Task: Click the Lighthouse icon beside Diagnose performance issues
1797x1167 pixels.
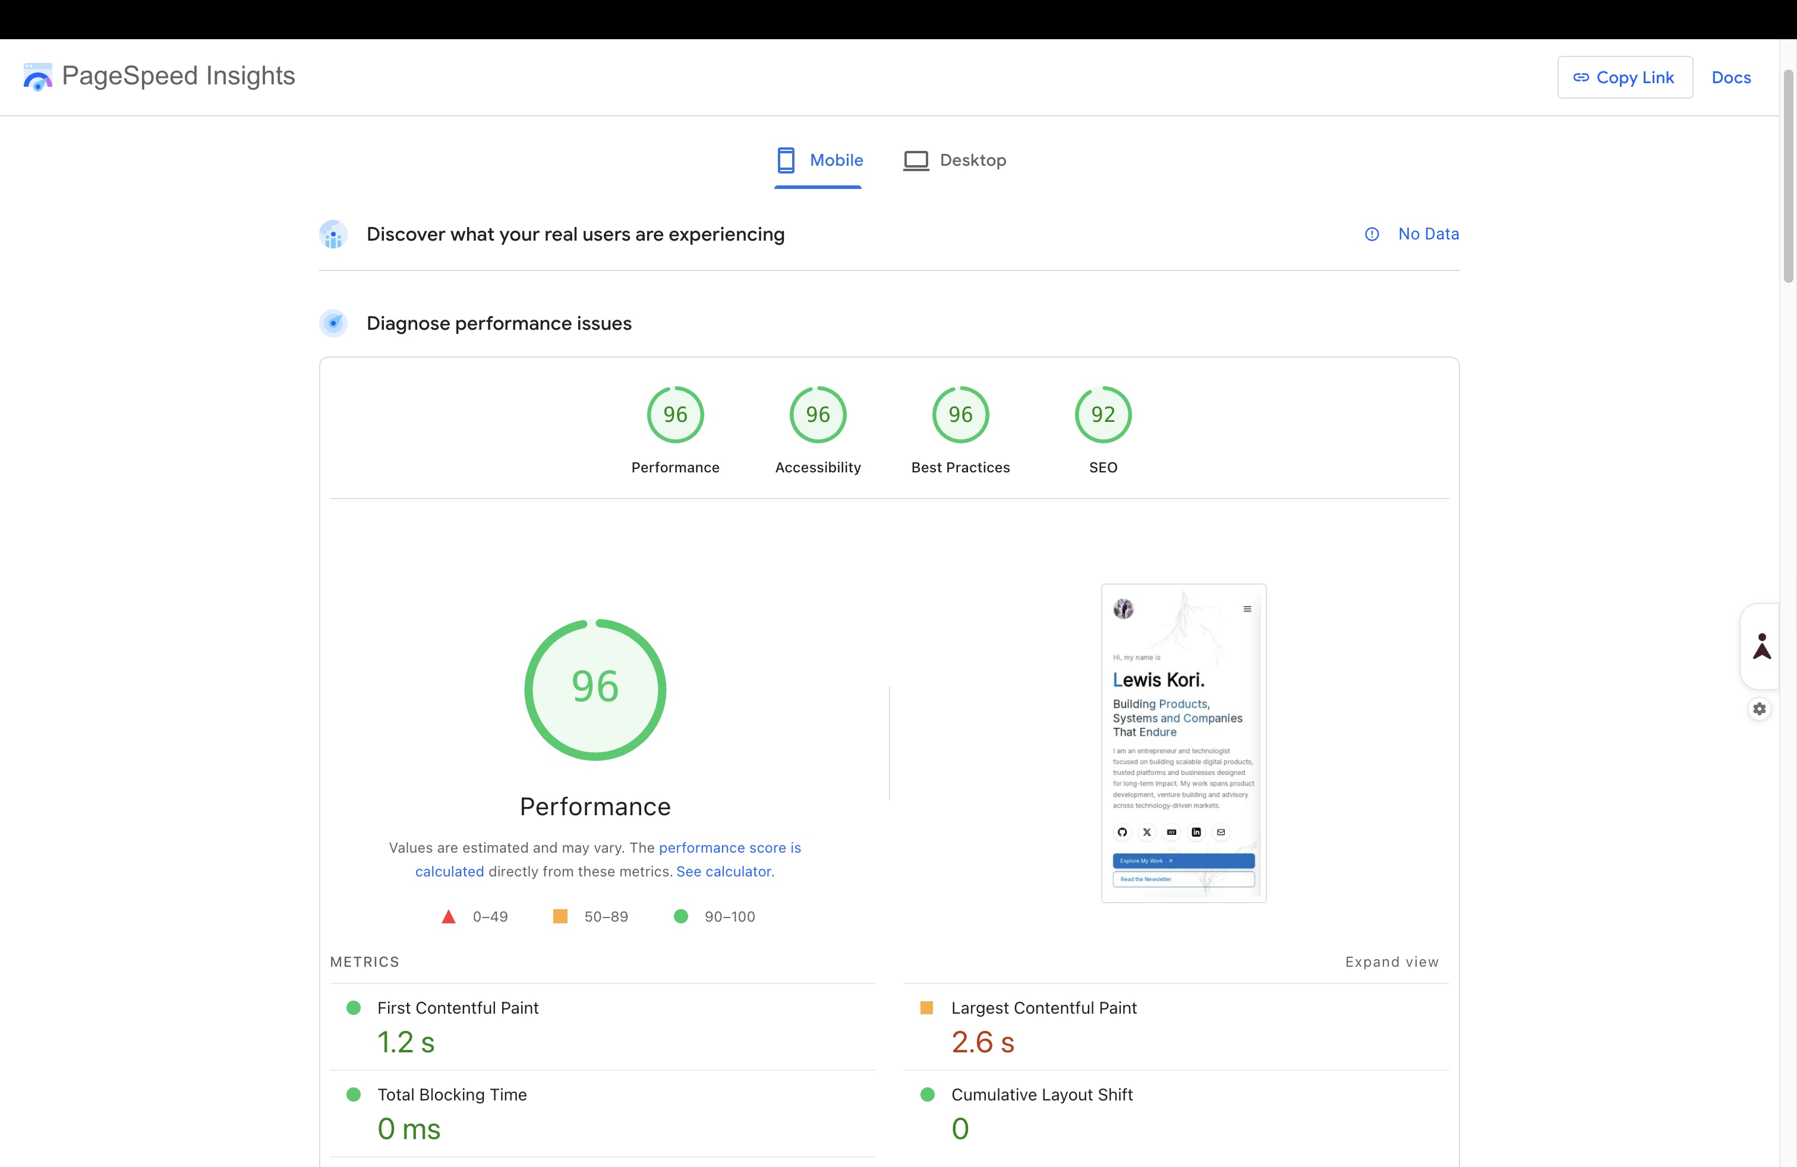Action: click(333, 323)
